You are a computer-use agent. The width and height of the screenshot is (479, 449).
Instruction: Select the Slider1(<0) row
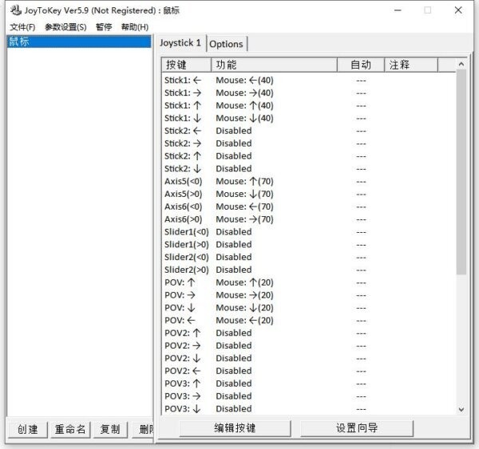tap(308, 232)
